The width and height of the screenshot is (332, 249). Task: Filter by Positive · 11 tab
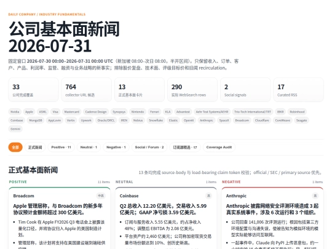[x=61, y=147]
